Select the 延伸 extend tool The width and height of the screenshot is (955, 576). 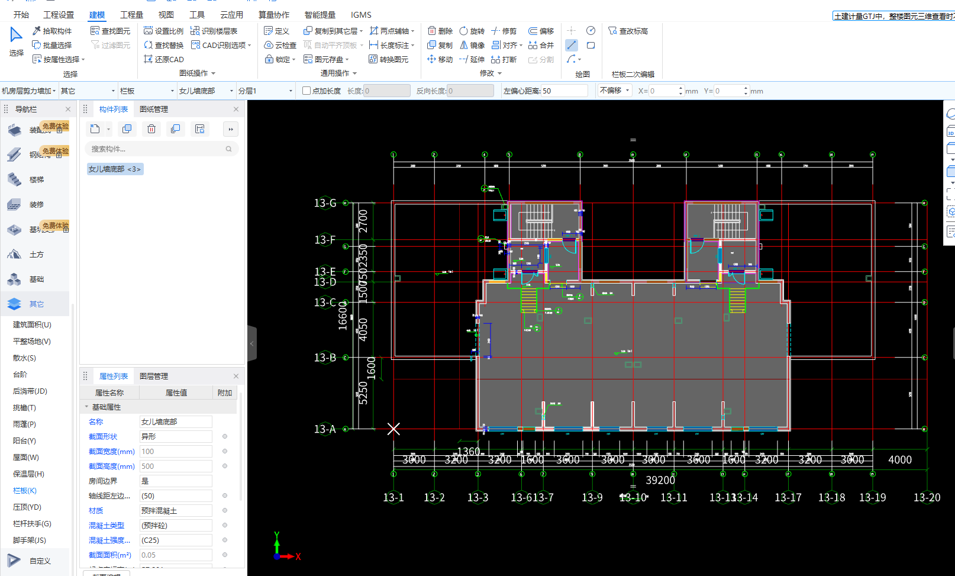pyautogui.click(x=472, y=59)
